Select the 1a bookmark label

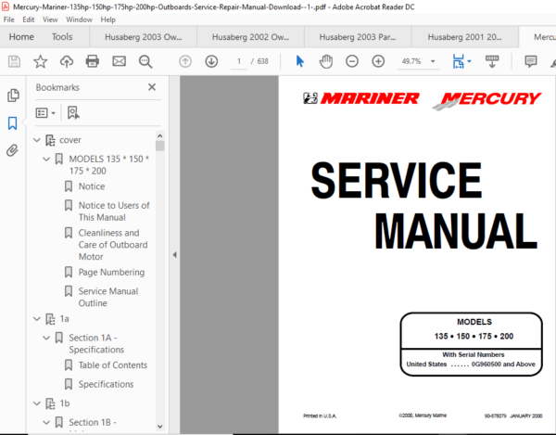(x=64, y=319)
